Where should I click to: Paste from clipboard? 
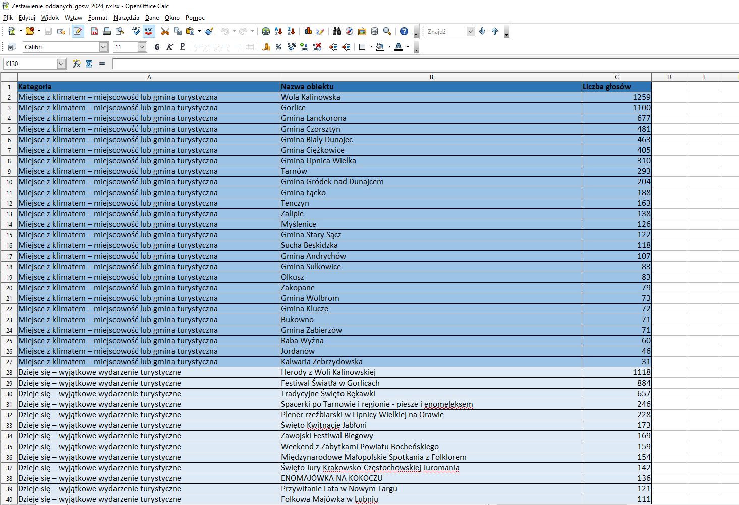tap(190, 31)
